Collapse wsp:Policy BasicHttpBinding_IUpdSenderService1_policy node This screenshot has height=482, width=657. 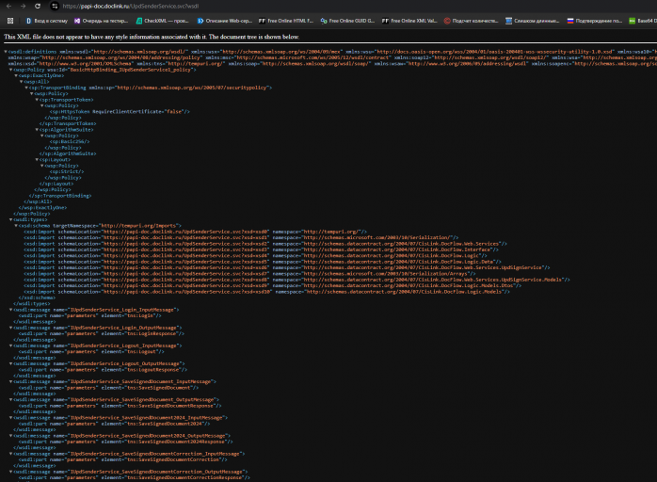(x=11, y=70)
